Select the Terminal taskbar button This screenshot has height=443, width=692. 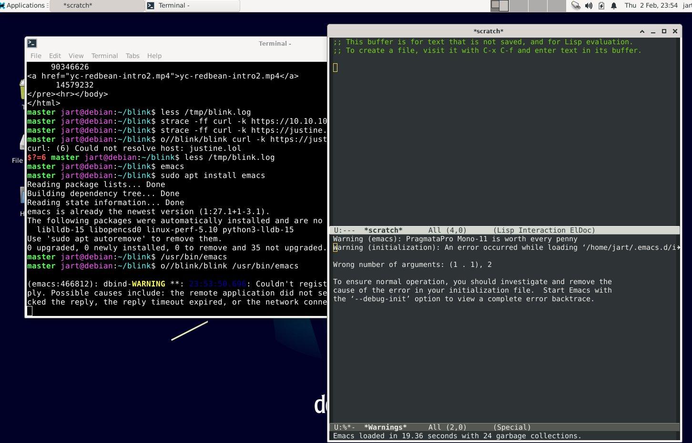point(192,6)
